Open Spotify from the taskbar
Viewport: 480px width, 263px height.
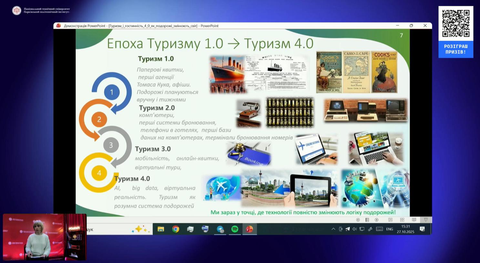(235, 229)
